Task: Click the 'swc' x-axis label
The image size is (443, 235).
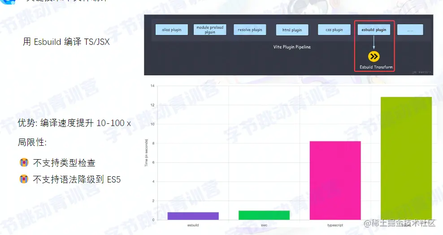Action: click(264, 225)
